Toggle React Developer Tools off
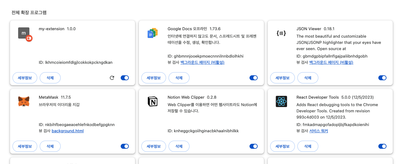Image resolution: width=399 pixels, height=164 pixels. (x=382, y=146)
